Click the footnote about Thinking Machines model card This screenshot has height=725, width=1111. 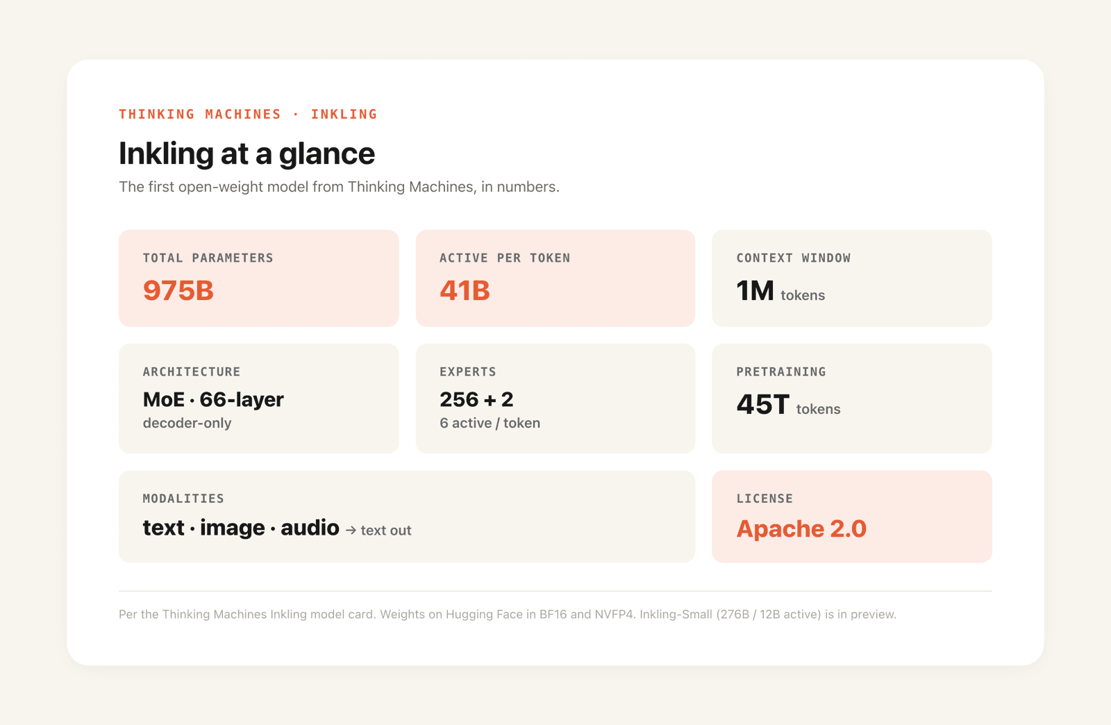pos(508,615)
